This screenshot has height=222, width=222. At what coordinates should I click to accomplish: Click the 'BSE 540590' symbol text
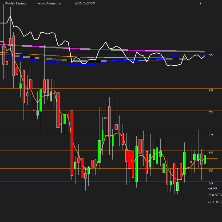(x=85, y=3)
